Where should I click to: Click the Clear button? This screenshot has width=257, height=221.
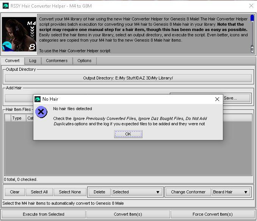pyautogui.click(x=15, y=192)
